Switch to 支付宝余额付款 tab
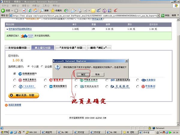The height and width of the screenshot is (135, 180). 17,48
